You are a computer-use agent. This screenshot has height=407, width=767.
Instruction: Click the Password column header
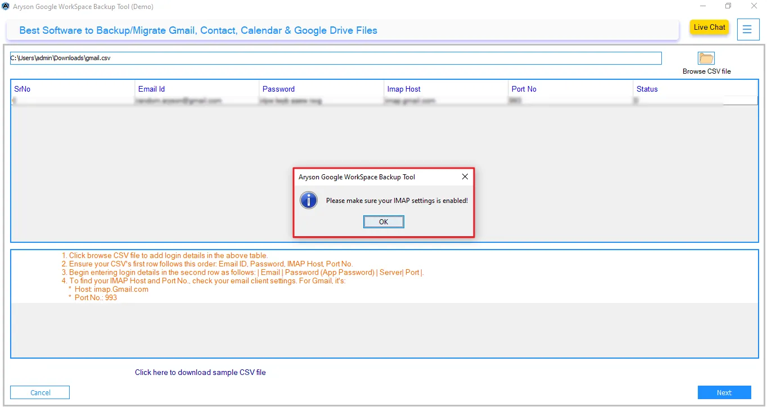(278, 89)
